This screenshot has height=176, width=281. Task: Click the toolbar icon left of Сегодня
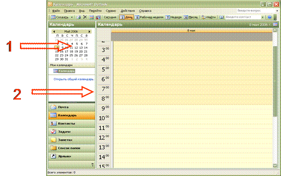click(98, 17)
